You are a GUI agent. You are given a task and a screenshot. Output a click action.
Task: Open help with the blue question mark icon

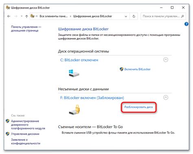pos(186,24)
